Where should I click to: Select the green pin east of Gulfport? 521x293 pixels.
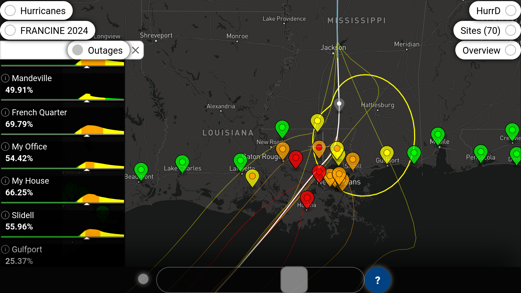coord(414,155)
